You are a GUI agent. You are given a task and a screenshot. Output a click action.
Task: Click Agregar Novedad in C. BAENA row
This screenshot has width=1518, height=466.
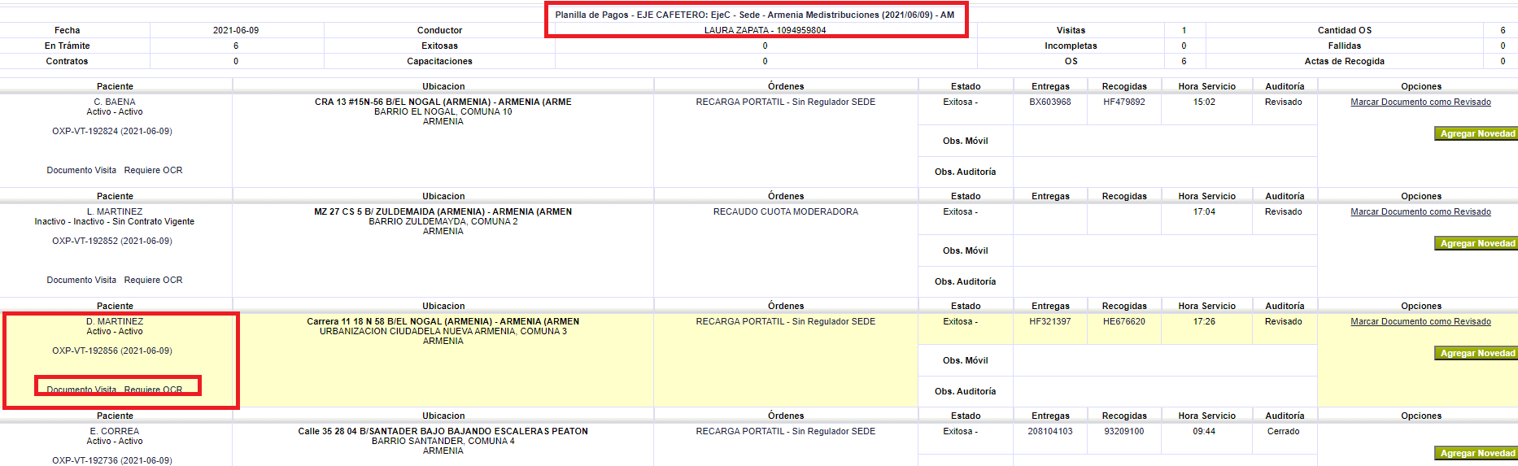(1477, 134)
